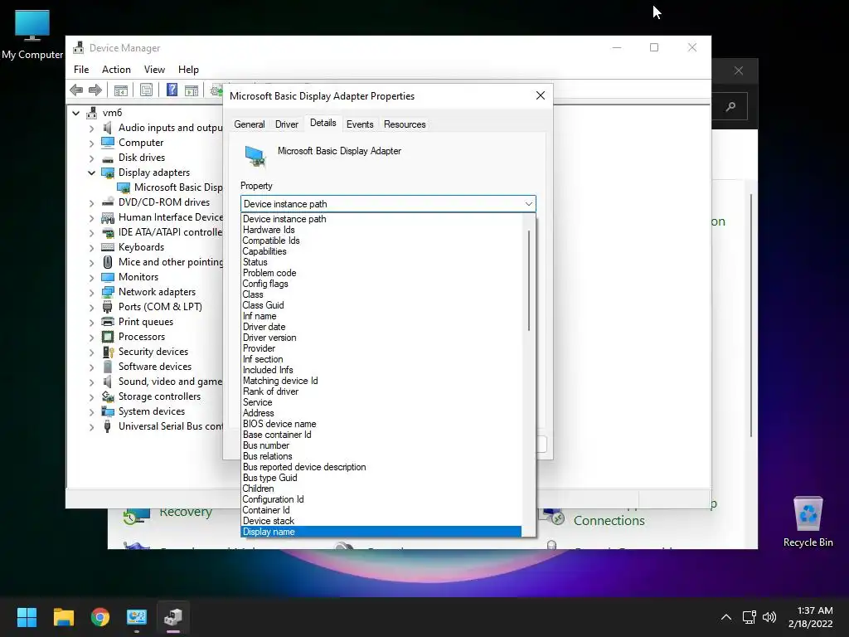Select Display name list entry
Image resolution: width=849 pixels, height=637 pixels.
381,532
